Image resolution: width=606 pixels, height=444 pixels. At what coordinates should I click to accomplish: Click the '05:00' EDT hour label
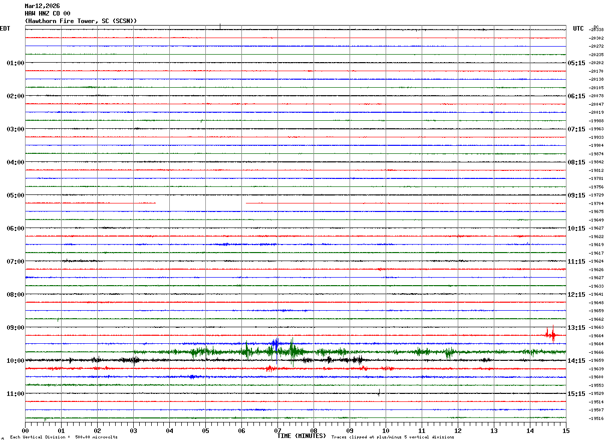click(16, 195)
